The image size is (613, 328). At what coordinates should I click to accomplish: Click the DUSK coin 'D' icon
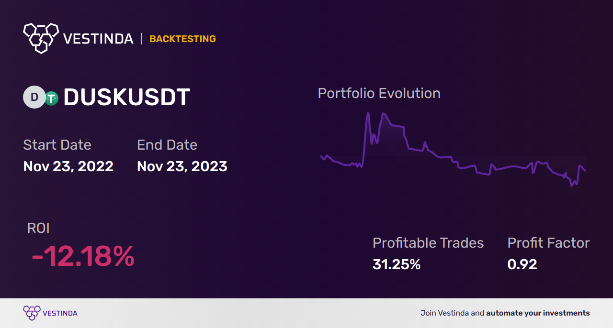(34, 98)
